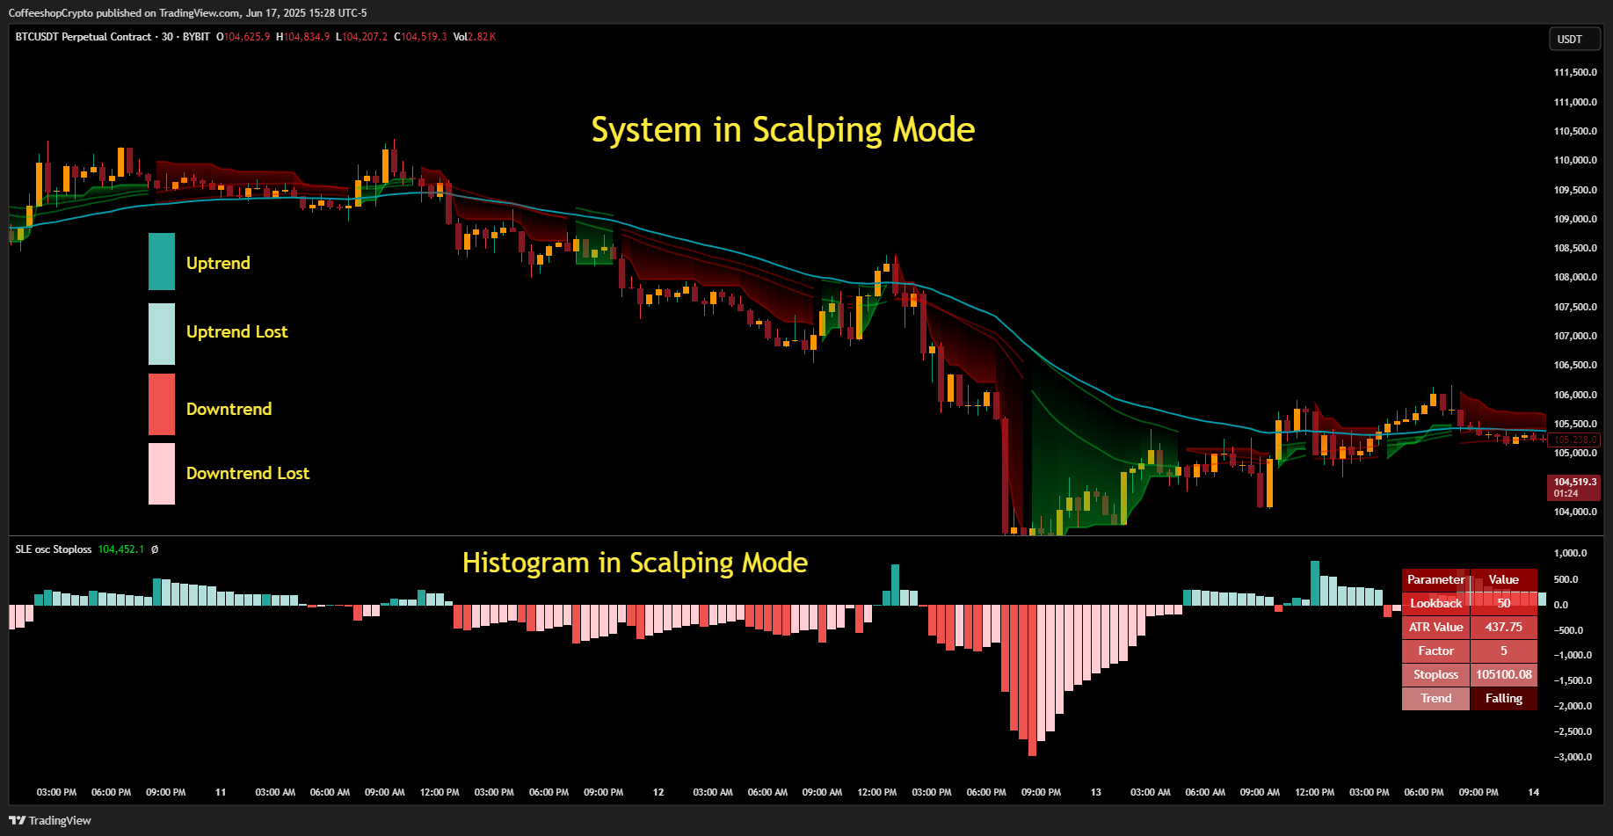Click the low price value L104,207.2

[x=362, y=37]
